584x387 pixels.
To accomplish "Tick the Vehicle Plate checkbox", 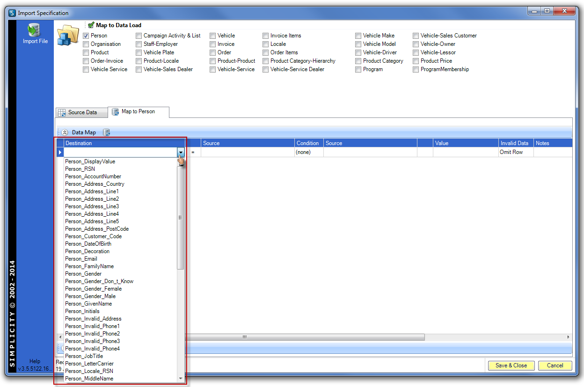I will (x=139, y=52).
